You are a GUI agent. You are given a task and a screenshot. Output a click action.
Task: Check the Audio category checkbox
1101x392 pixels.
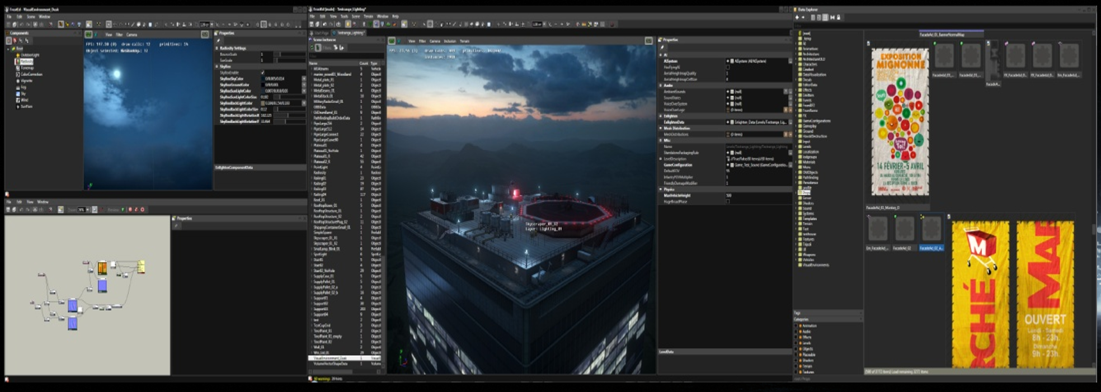tap(796, 332)
